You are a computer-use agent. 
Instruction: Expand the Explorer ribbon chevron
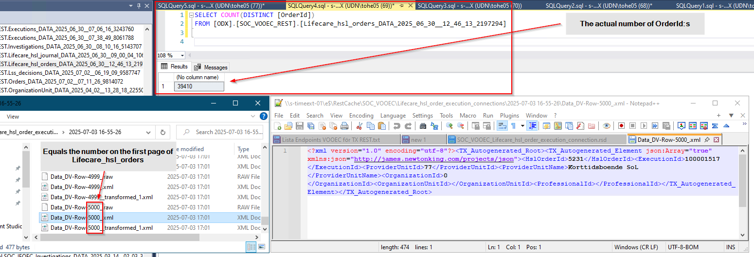[252, 116]
